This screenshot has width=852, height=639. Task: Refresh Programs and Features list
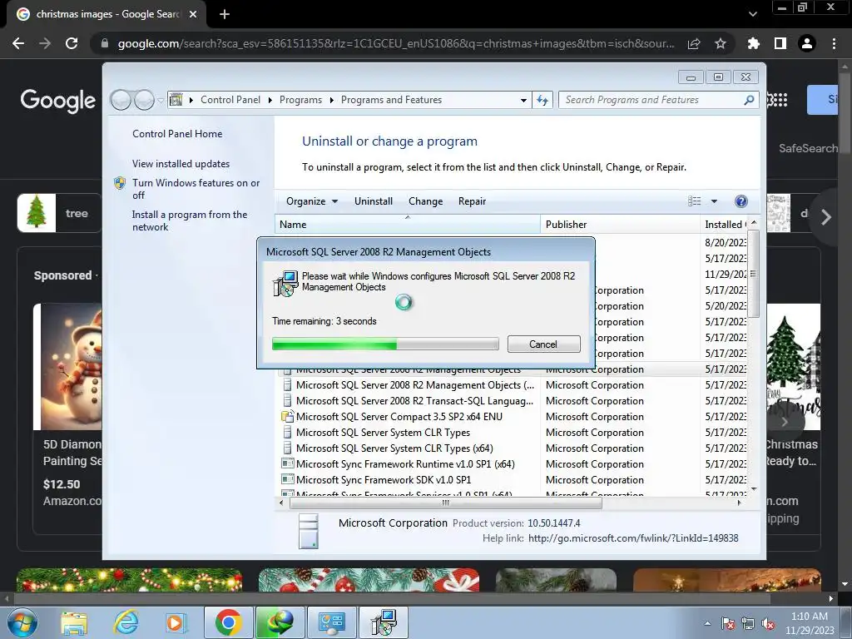[x=542, y=100]
